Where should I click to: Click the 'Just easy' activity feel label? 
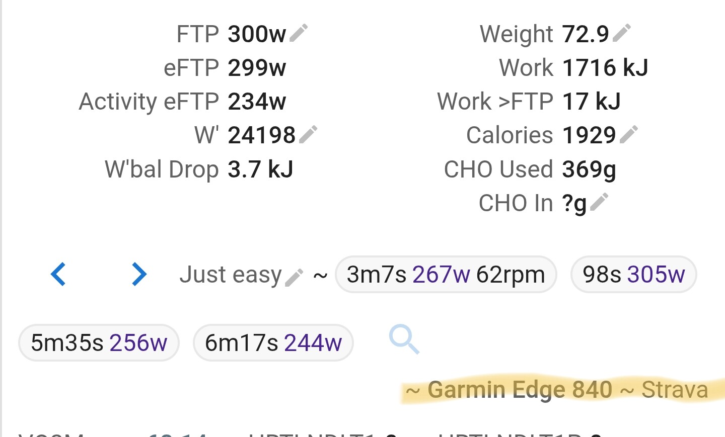tap(231, 275)
